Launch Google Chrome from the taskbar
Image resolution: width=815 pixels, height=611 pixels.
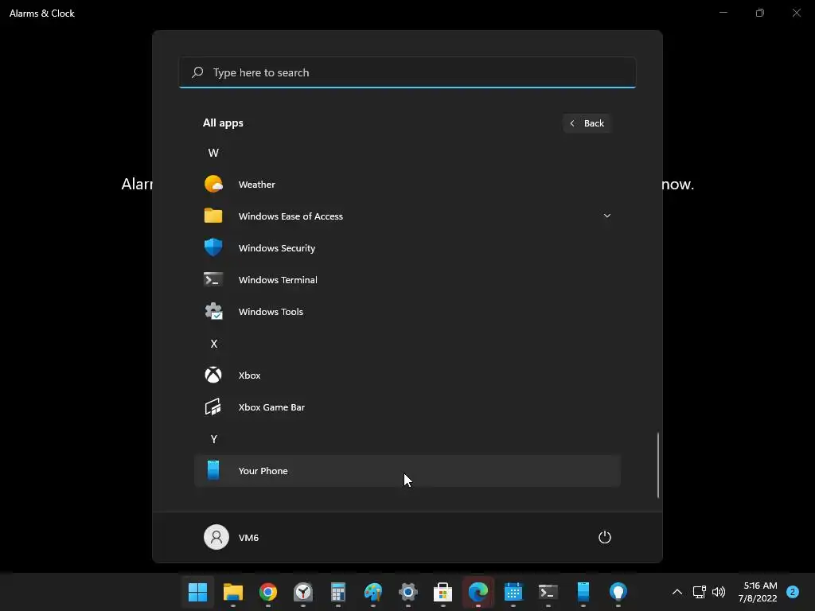pos(267,592)
